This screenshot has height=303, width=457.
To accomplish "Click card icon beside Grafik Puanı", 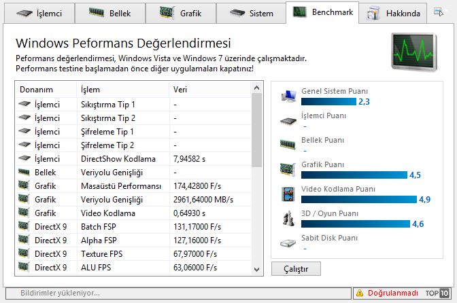I will [x=288, y=169].
